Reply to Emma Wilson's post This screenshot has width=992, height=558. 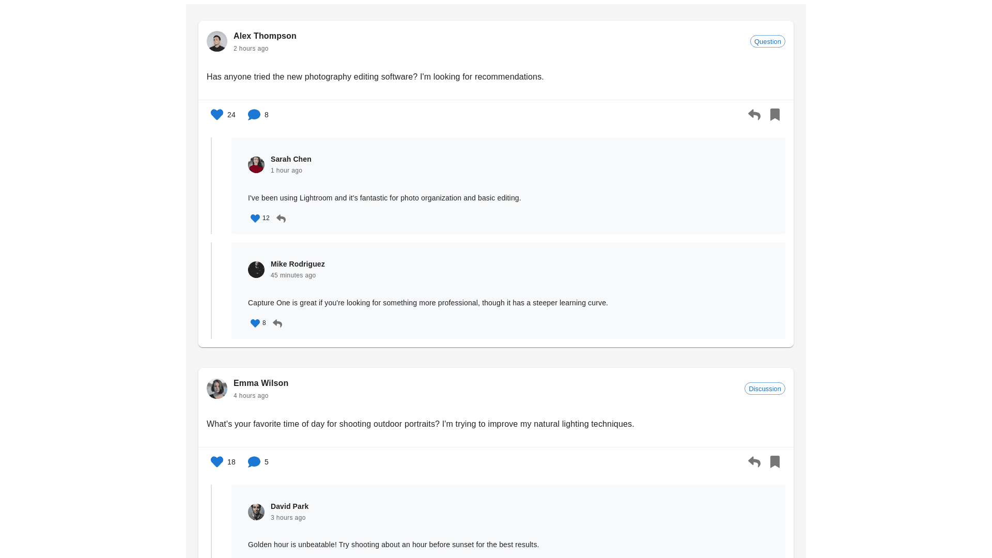coord(754,462)
